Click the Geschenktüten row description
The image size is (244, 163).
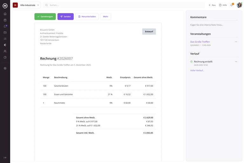pyautogui.click(x=61, y=86)
